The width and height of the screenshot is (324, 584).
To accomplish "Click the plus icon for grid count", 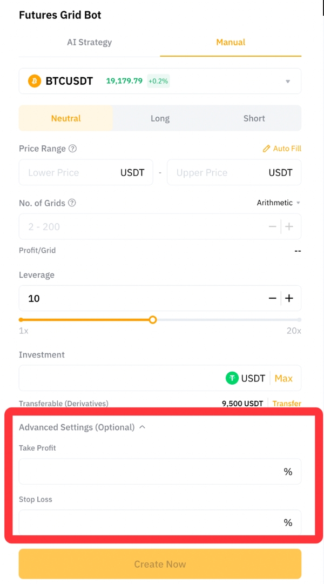I will [289, 226].
